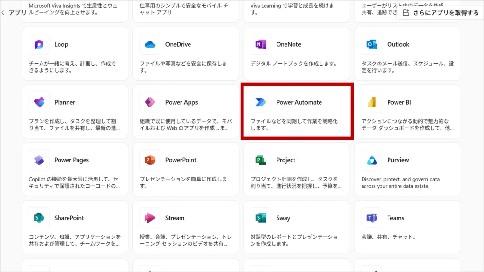Open the Power Automate description text

[x=294, y=124]
